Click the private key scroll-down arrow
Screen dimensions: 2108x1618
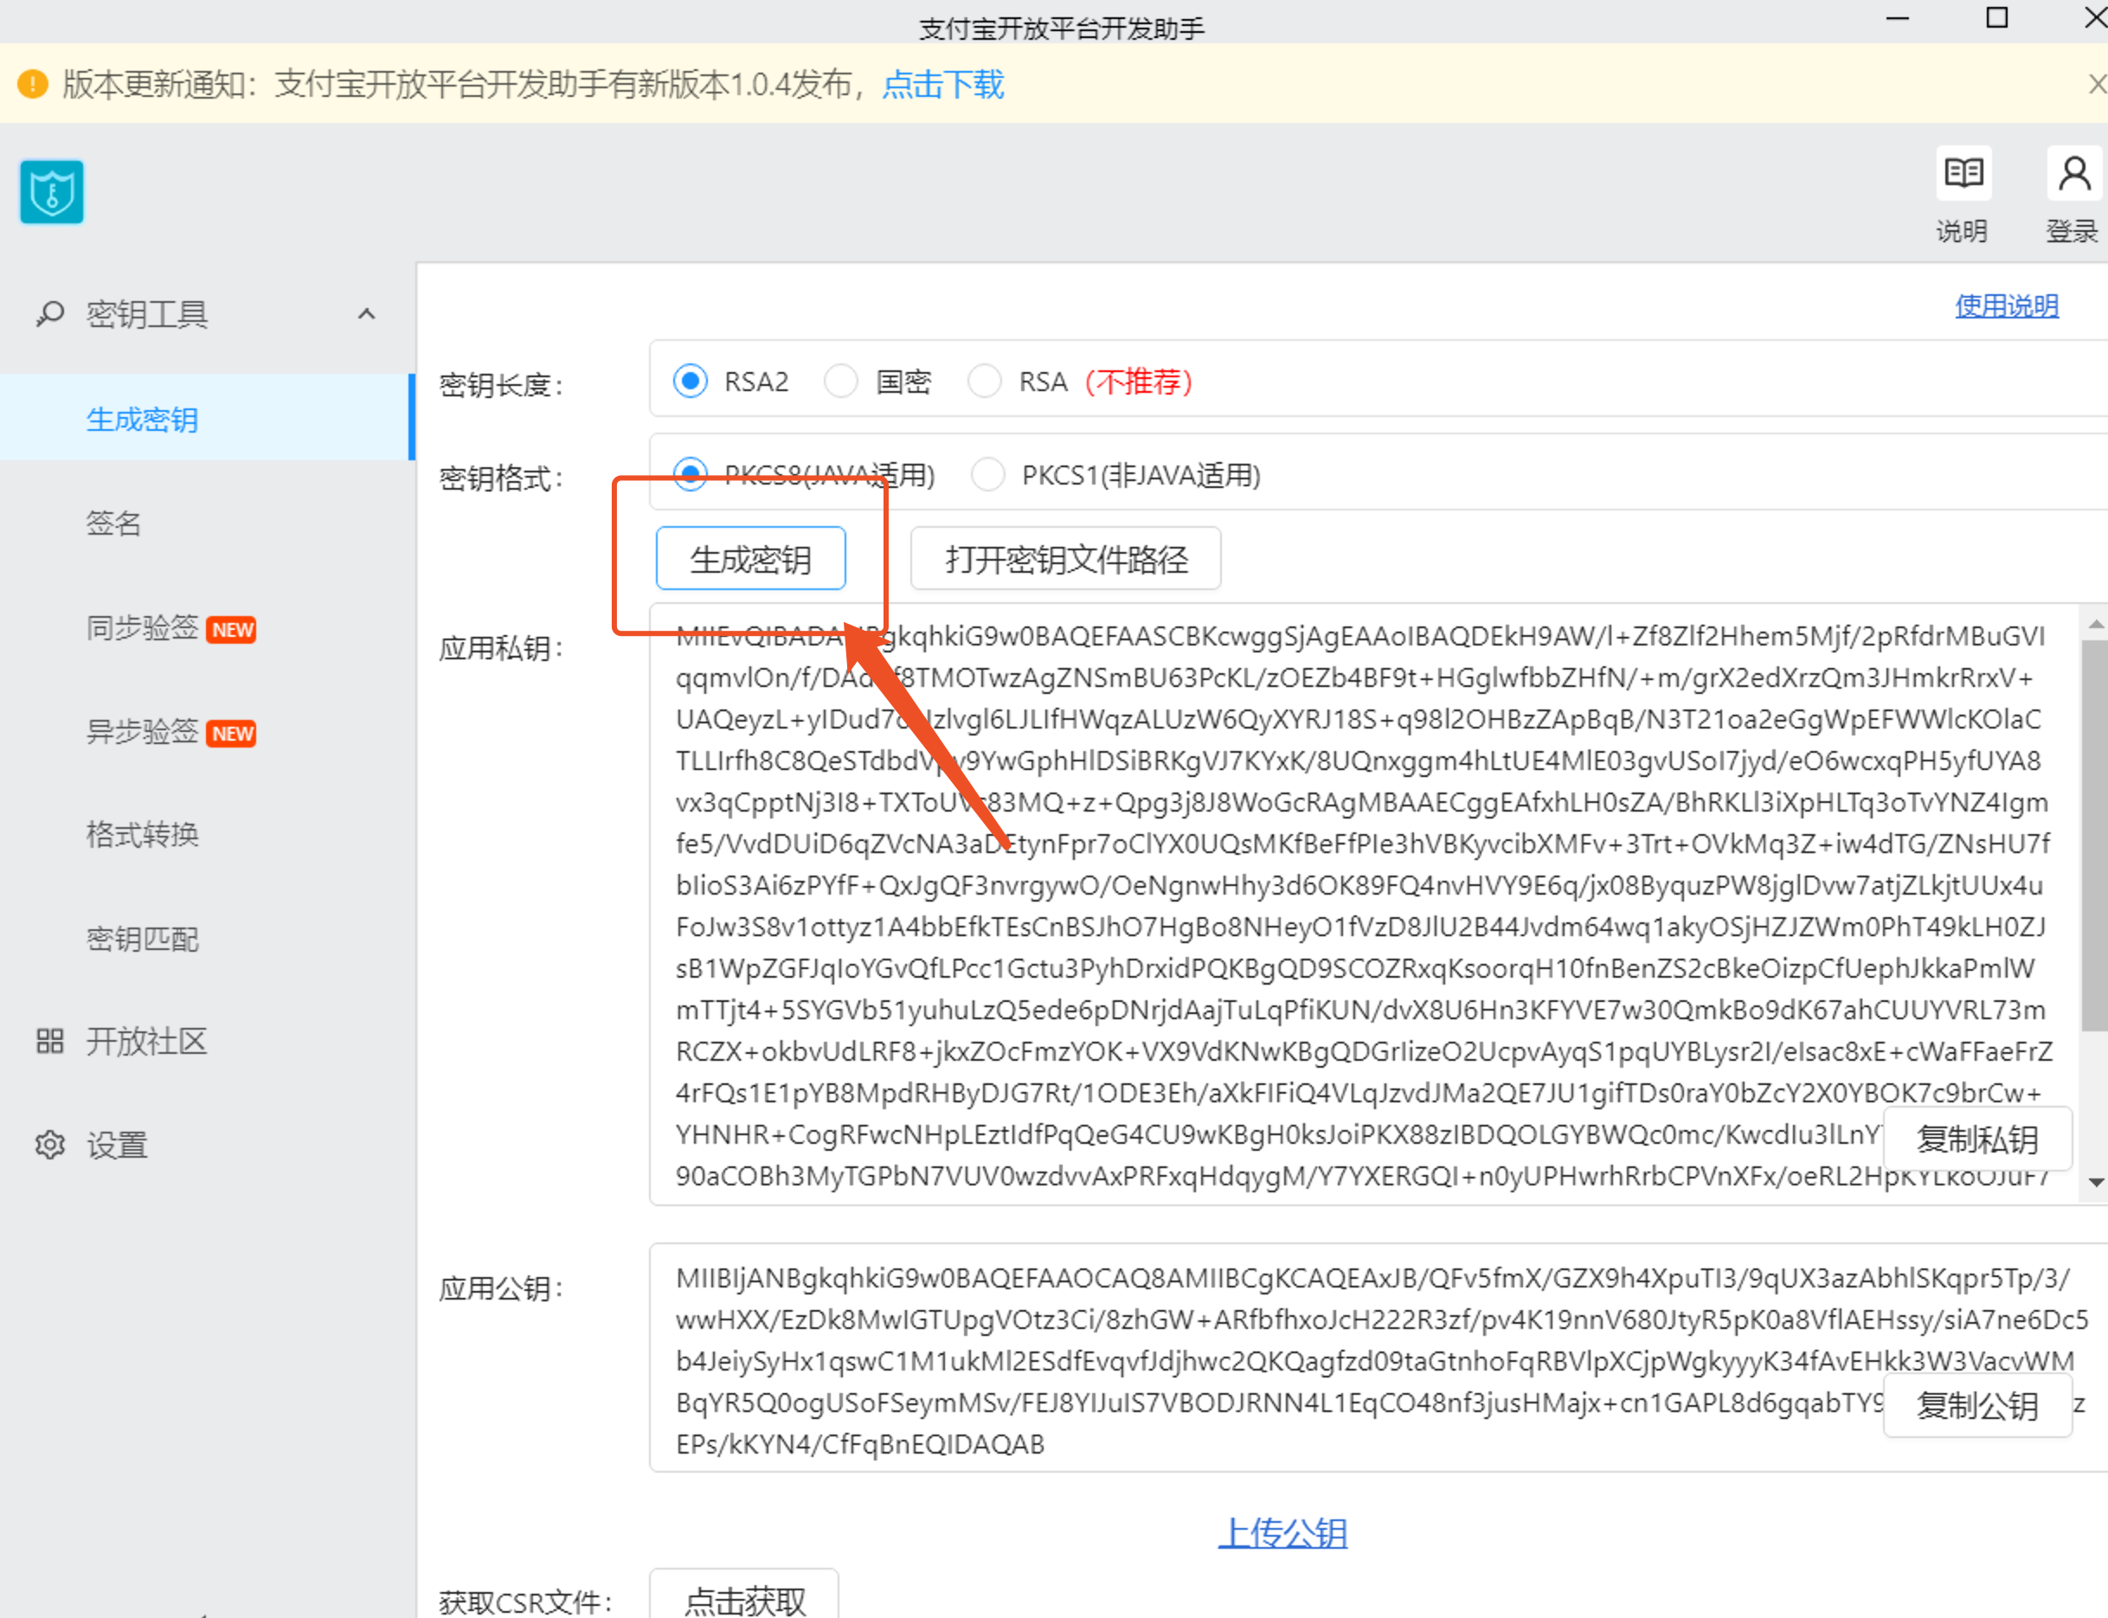pyautogui.click(x=2096, y=1182)
